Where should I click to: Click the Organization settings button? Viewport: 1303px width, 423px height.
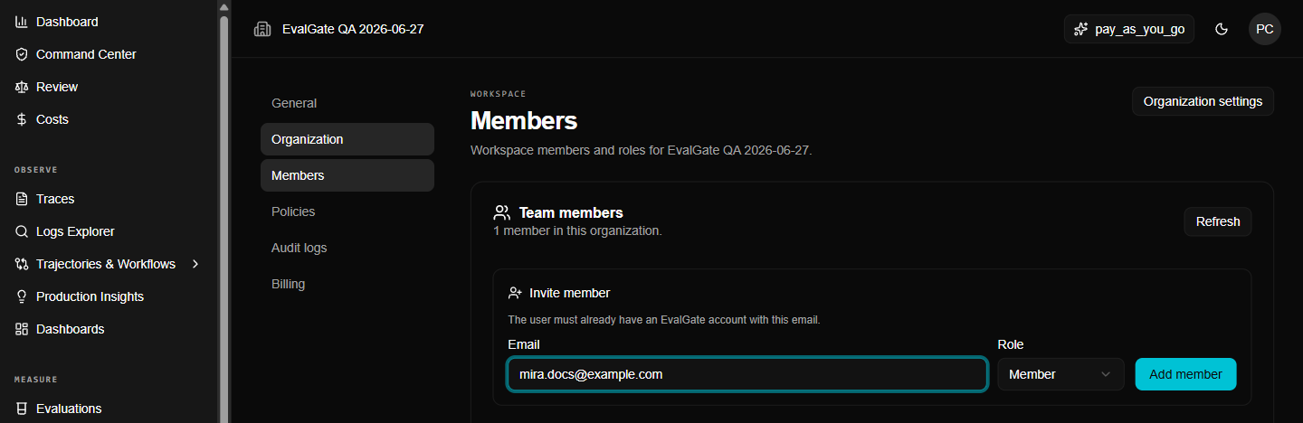pyautogui.click(x=1203, y=101)
